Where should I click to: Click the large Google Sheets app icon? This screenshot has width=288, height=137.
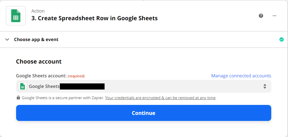click(16, 16)
